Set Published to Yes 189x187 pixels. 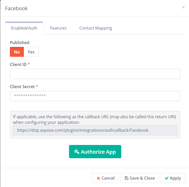[31, 52]
